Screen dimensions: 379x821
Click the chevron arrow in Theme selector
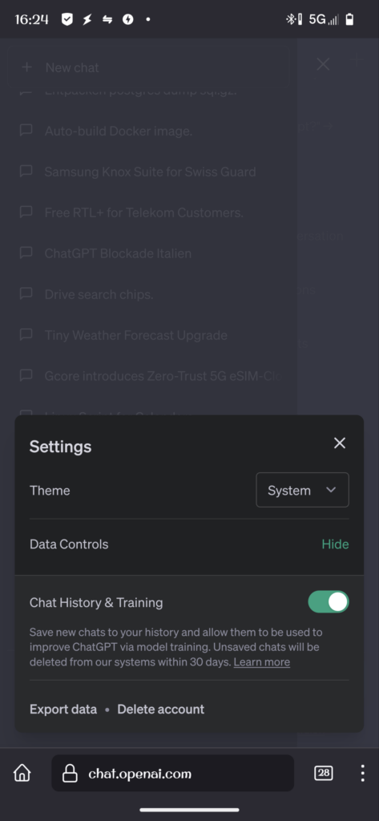(330, 490)
